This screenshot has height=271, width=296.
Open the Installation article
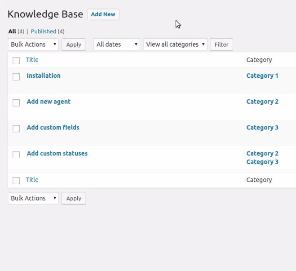(44, 76)
